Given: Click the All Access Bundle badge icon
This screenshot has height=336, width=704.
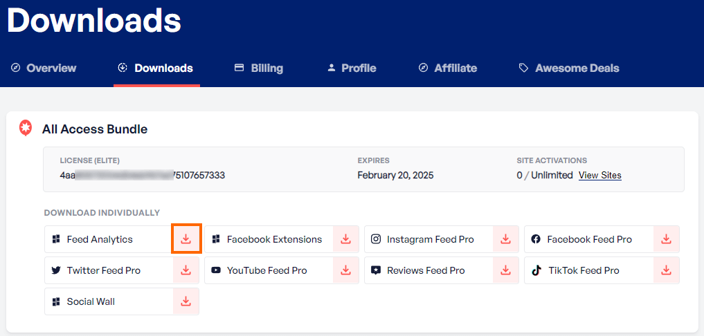Looking at the screenshot, I should (x=26, y=129).
